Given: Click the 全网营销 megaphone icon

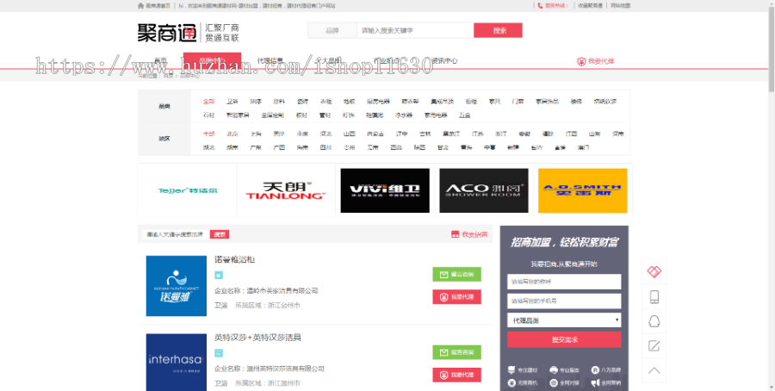Looking at the screenshot, I should 595,382.
